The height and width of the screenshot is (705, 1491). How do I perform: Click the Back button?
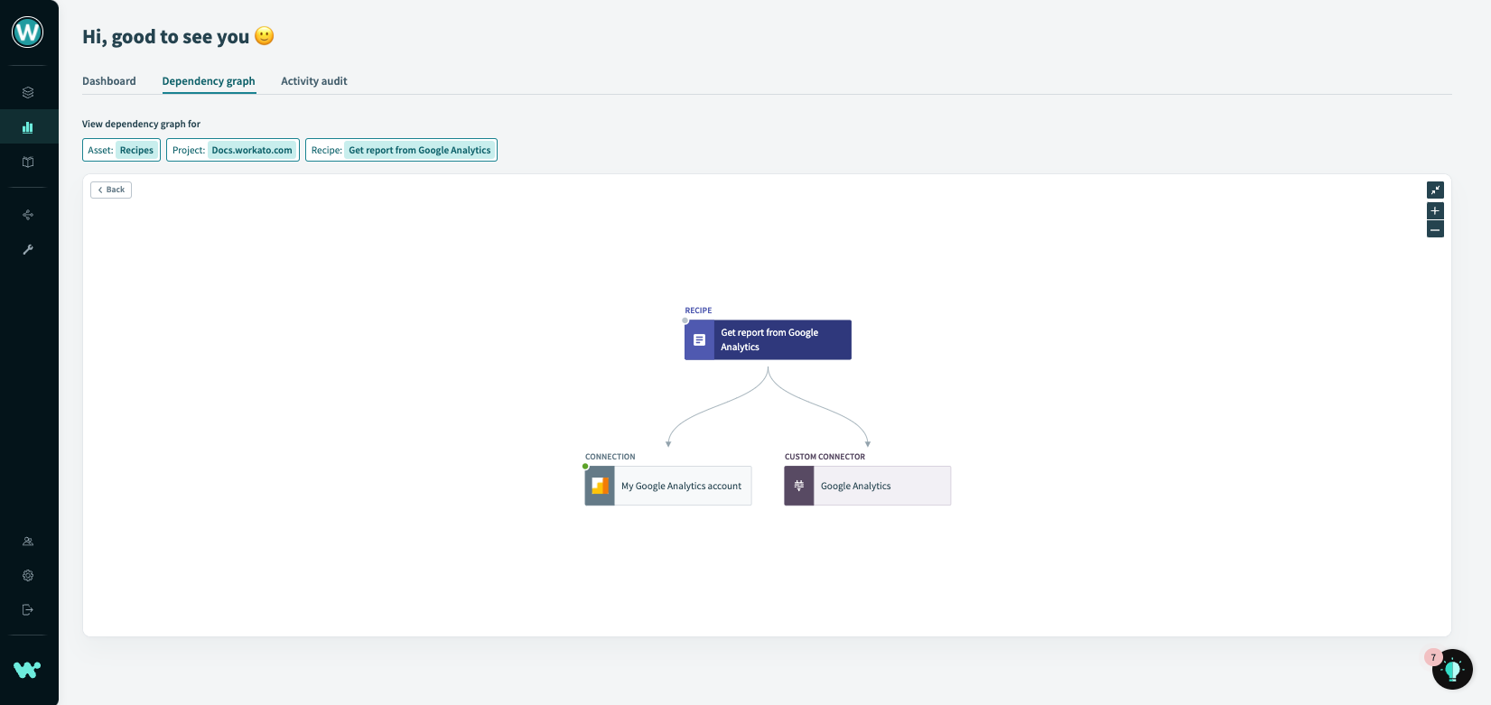click(111, 190)
